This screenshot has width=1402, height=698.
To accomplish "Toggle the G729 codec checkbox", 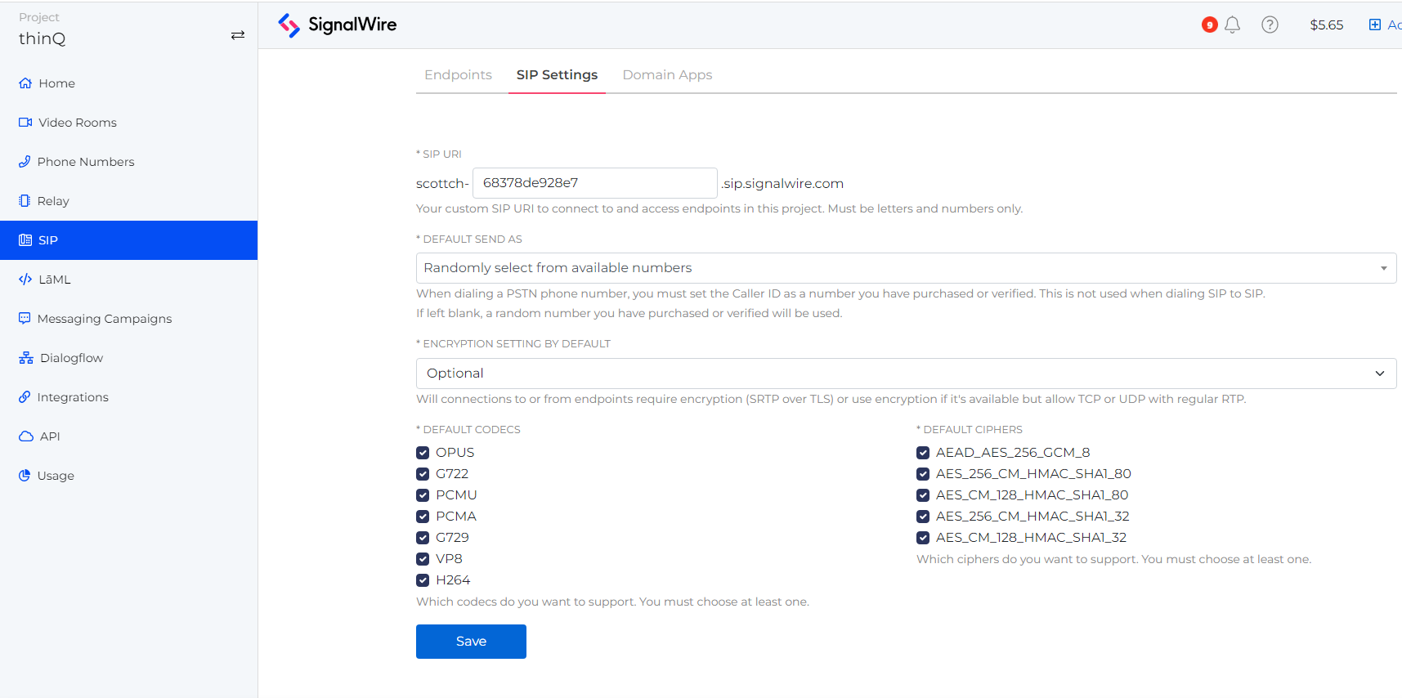I will 423,538.
